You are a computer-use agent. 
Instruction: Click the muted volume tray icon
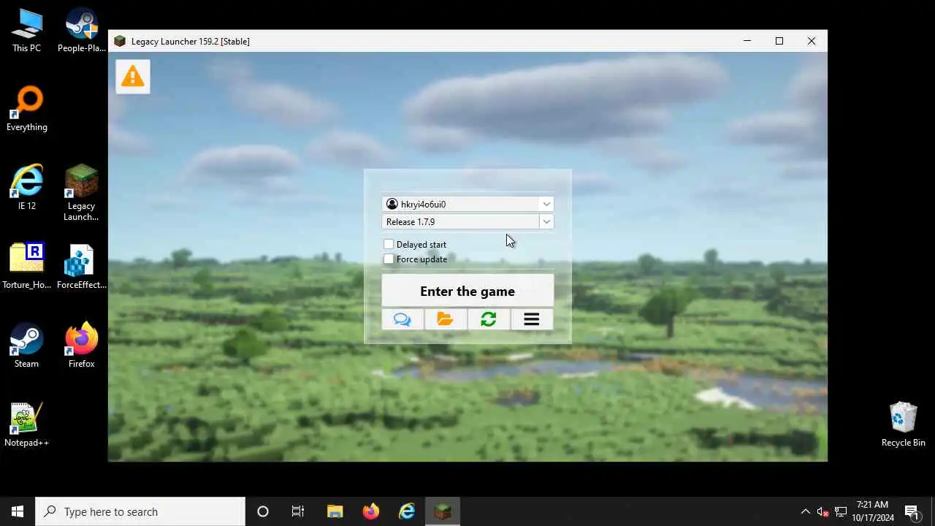823,511
